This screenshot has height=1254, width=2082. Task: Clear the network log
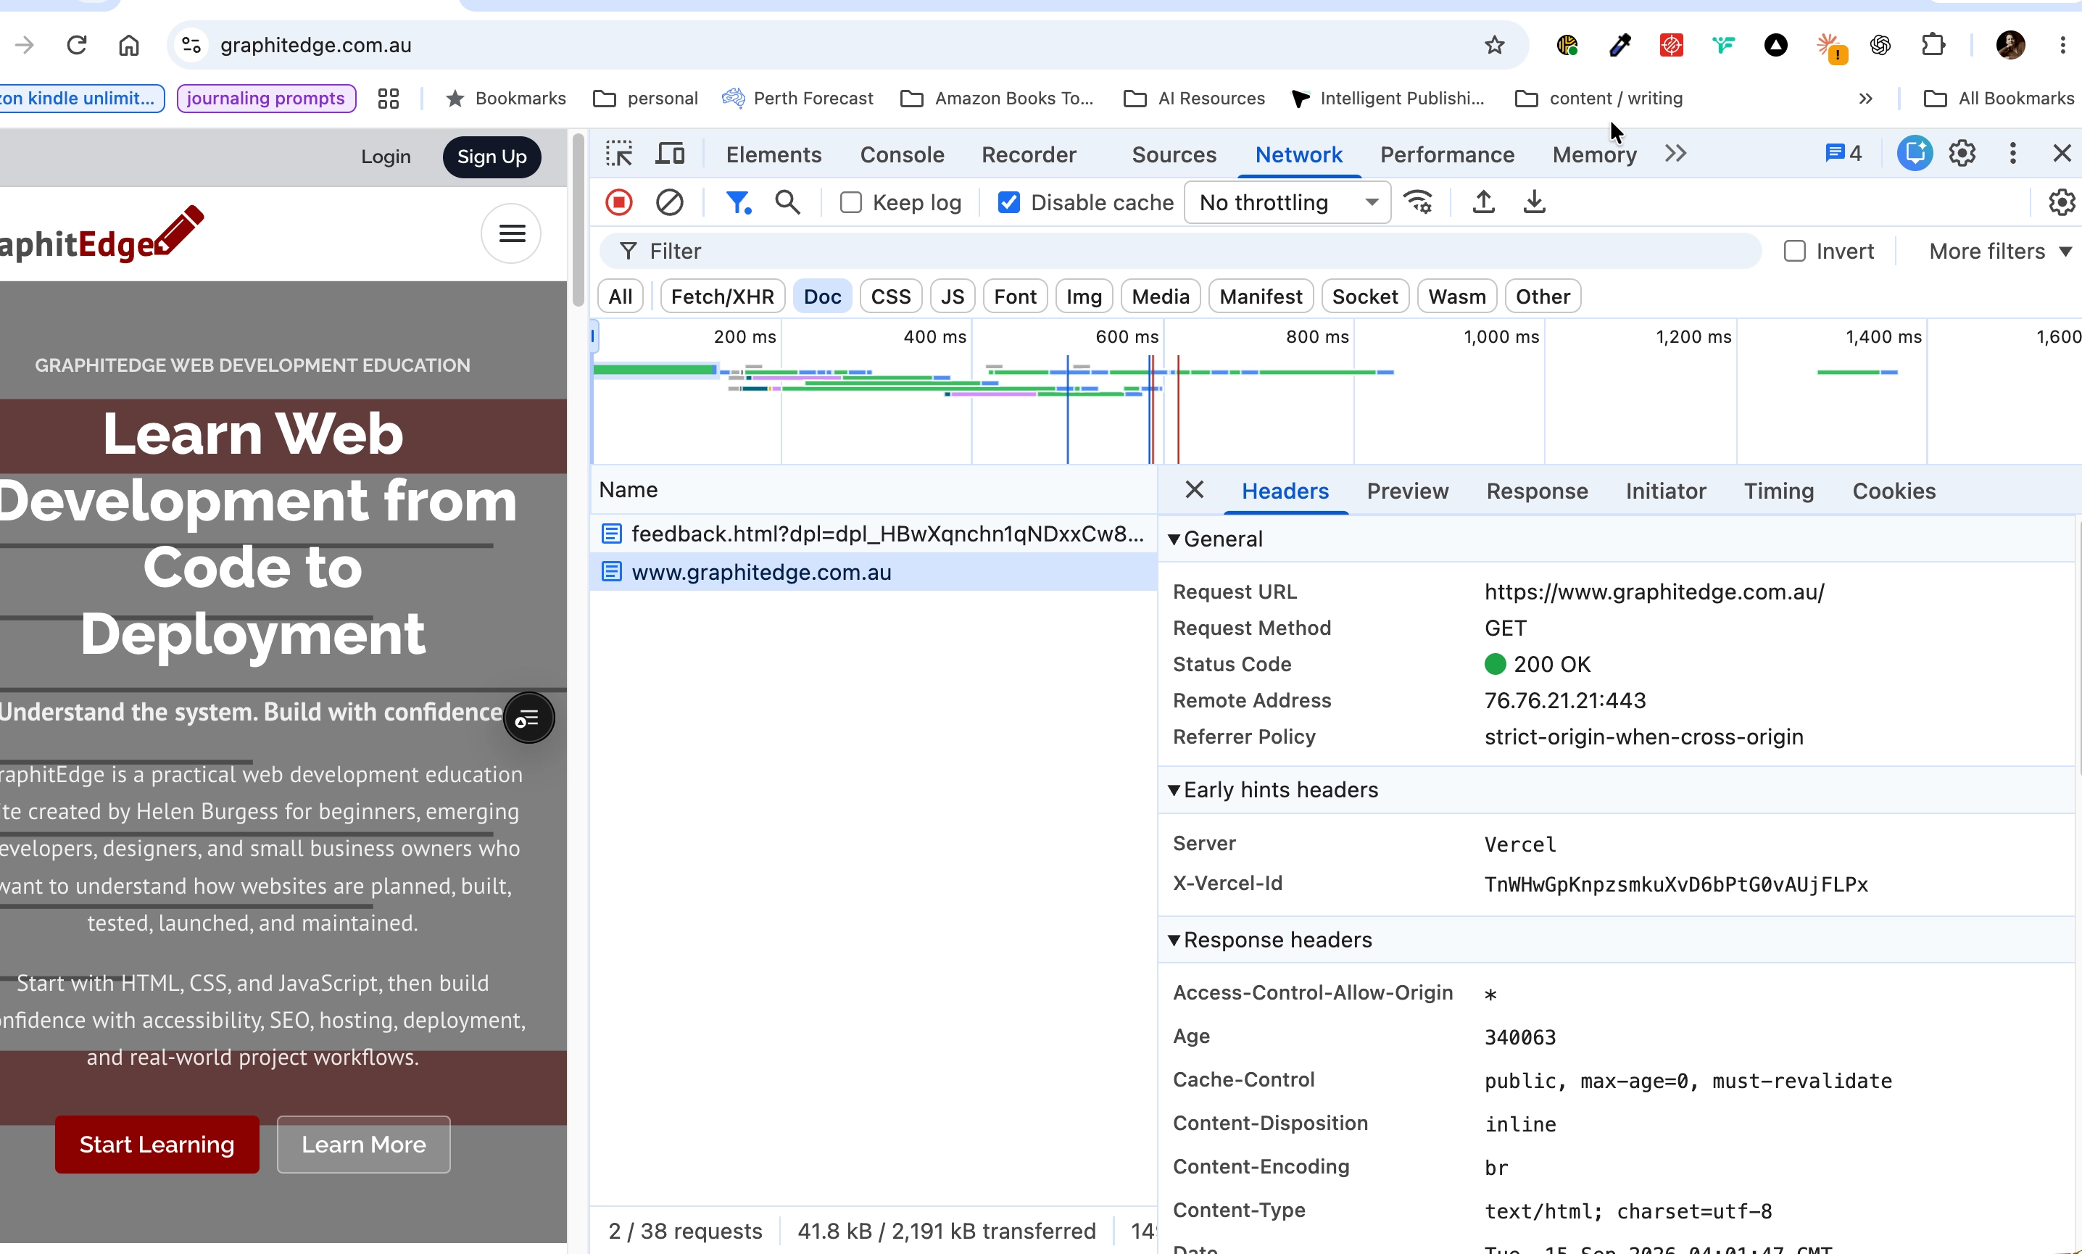click(669, 203)
